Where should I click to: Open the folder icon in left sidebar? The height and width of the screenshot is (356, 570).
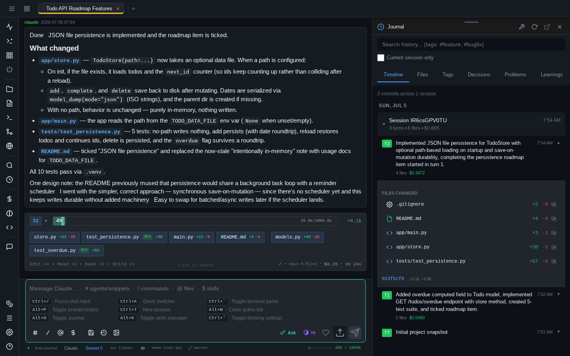(9, 89)
